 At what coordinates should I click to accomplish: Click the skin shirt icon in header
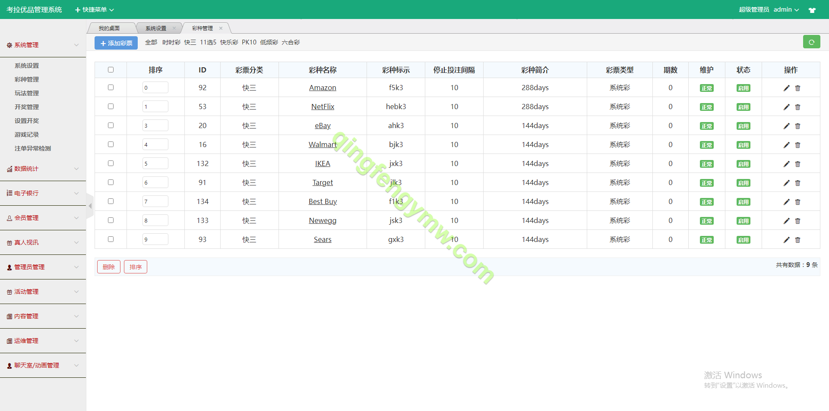(x=812, y=10)
